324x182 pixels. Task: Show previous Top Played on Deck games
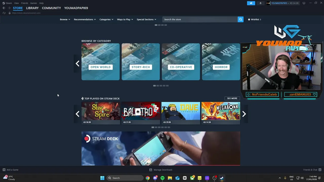click(x=77, y=114)
